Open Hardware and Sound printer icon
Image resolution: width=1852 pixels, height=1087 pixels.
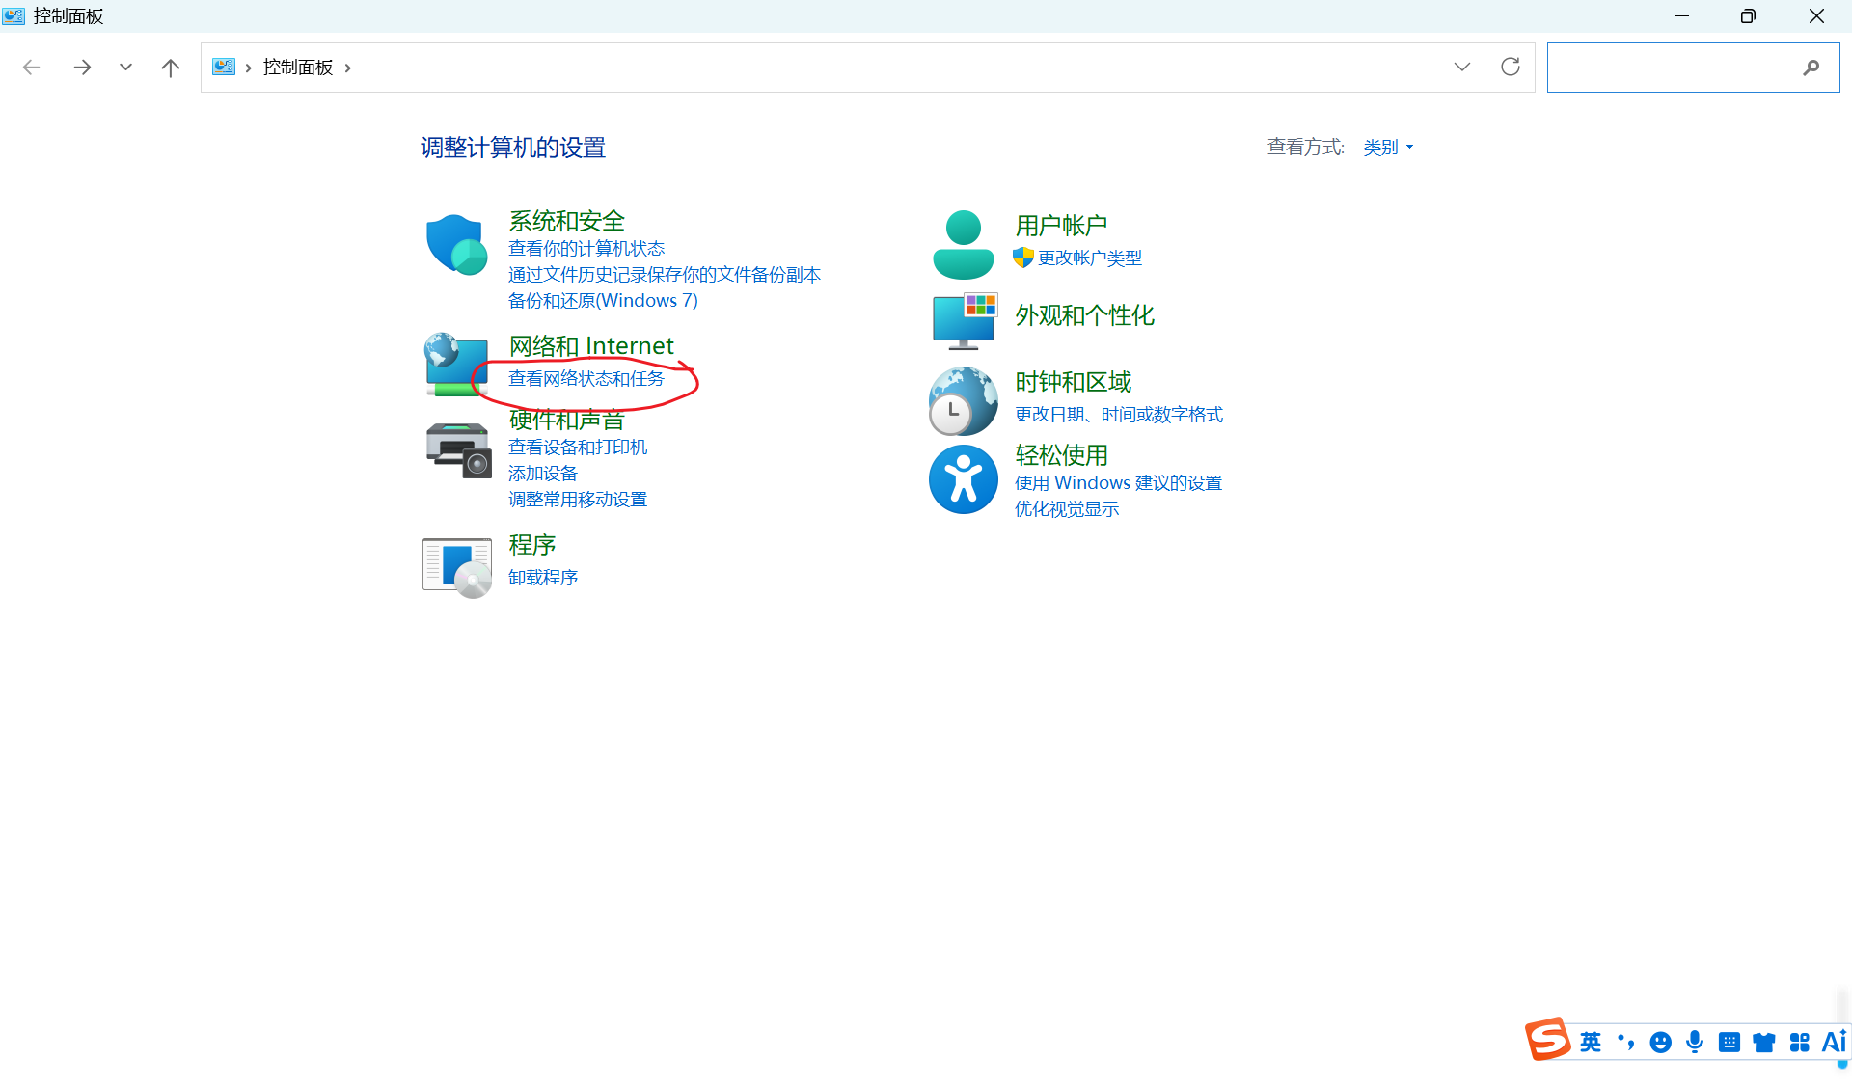[457, 449]
